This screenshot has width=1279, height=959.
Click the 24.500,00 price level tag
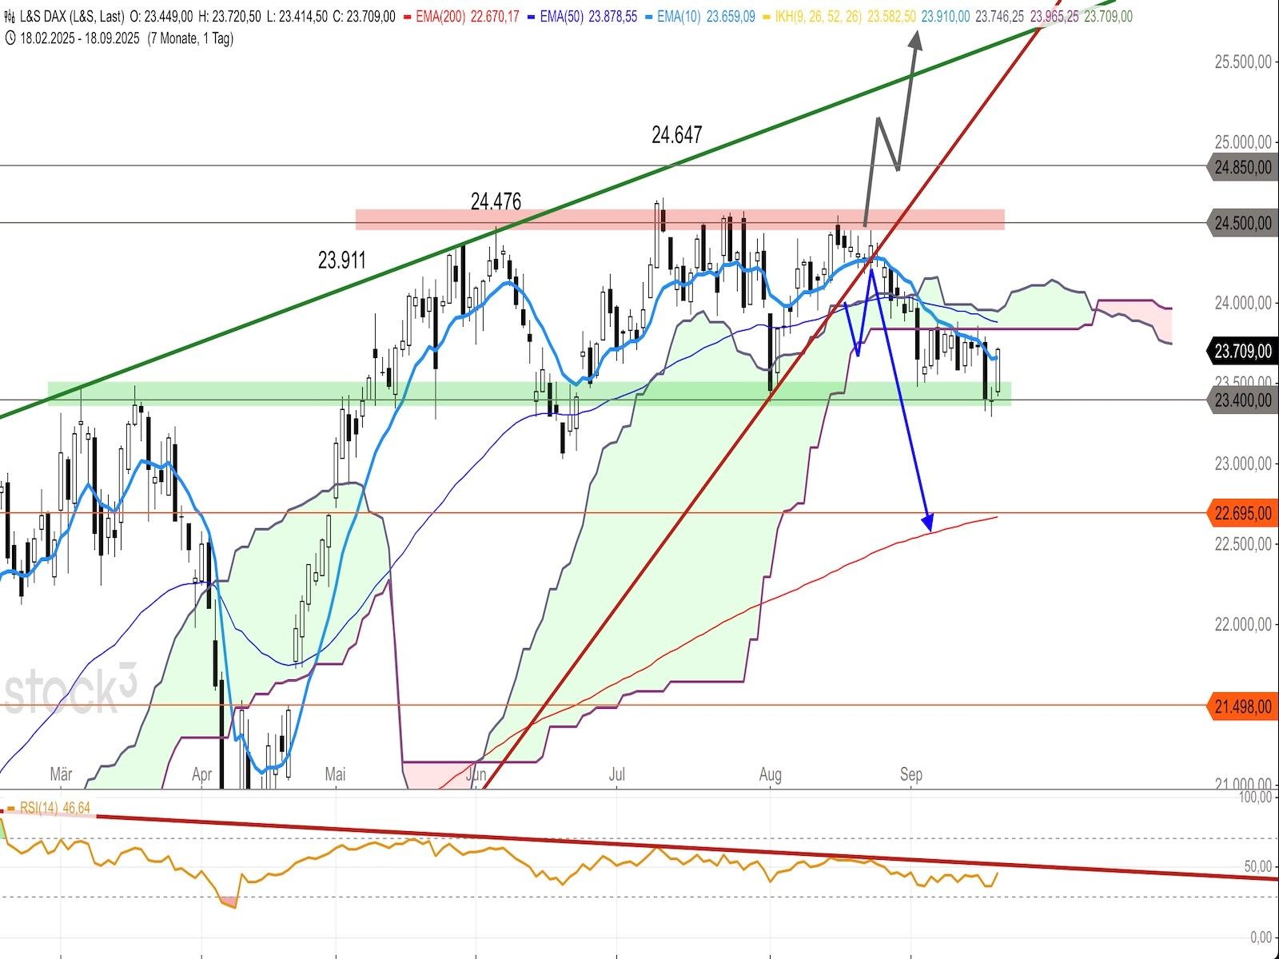(1241, 224)
